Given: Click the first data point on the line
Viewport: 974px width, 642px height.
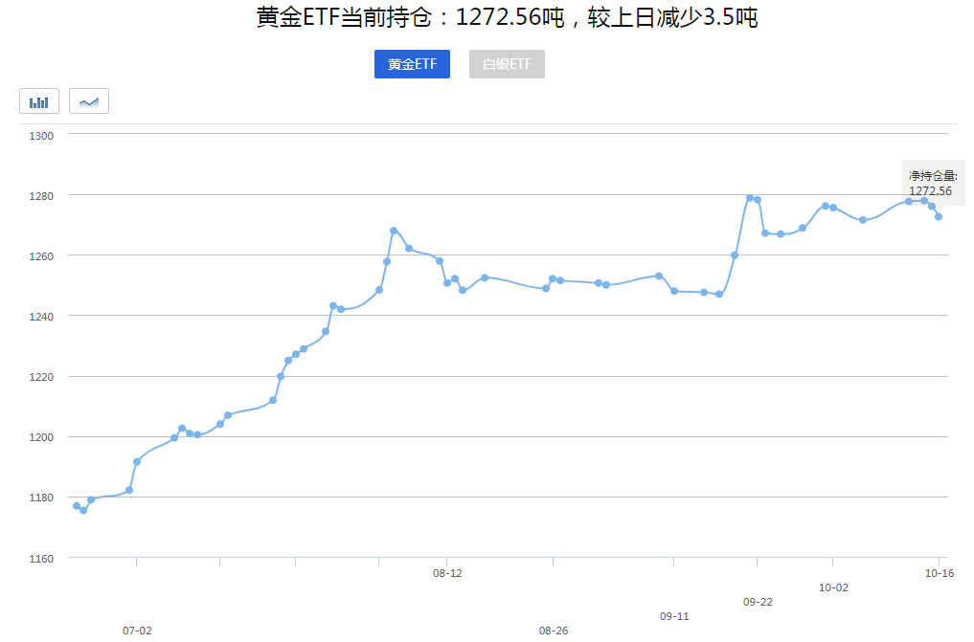Looking at the screenshot, I should [77, 505].
